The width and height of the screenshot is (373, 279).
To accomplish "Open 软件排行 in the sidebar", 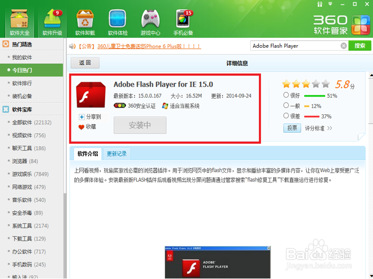I will click(x=22, y=83).
